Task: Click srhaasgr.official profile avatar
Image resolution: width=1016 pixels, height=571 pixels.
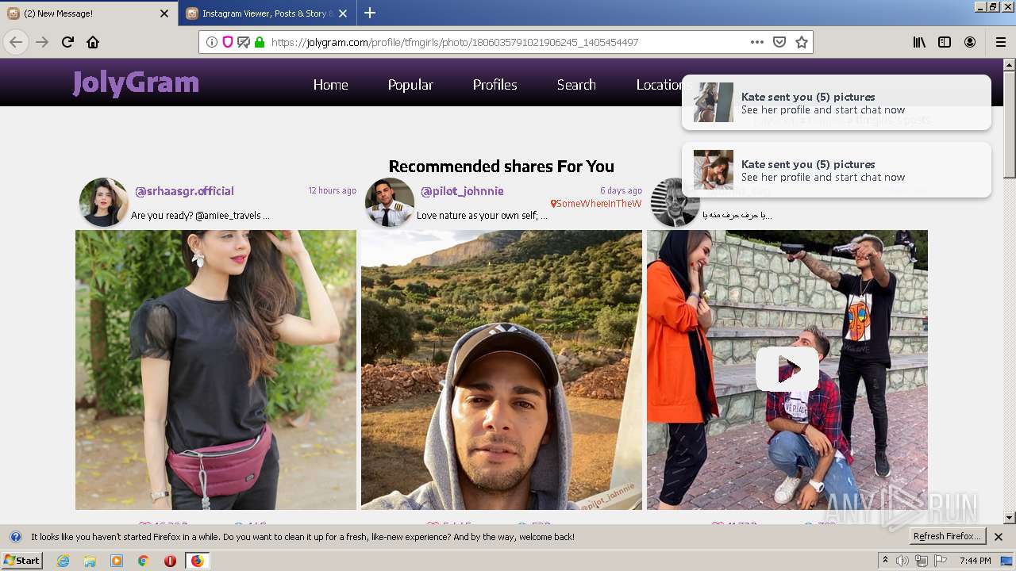Action: (x=103, y=202)
